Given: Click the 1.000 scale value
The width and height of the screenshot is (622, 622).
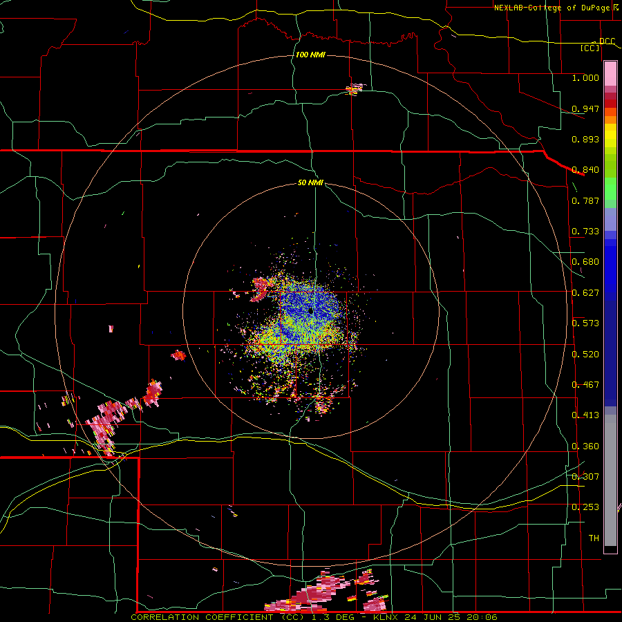Looking at the screenshot, I should click(x=585, y=77).
